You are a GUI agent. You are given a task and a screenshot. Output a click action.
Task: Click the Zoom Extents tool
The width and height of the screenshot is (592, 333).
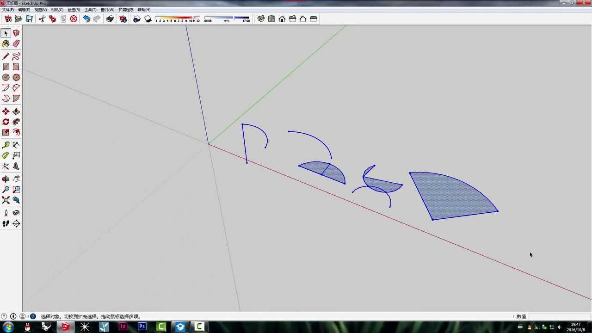[x=6, y=200]
